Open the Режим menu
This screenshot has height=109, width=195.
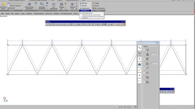[x=8, y=13]
